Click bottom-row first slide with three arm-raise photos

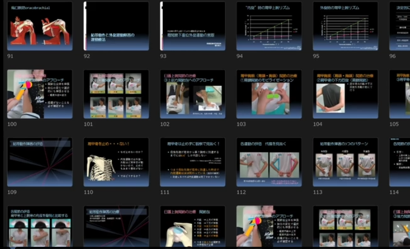(x=39, y=227)
